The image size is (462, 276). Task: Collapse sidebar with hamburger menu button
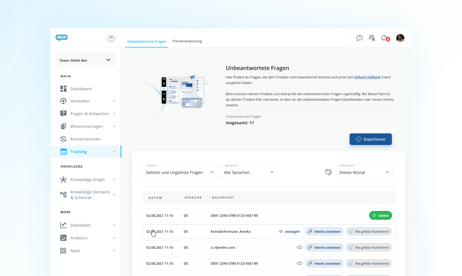pyautogui.click(x=111, y=37)
